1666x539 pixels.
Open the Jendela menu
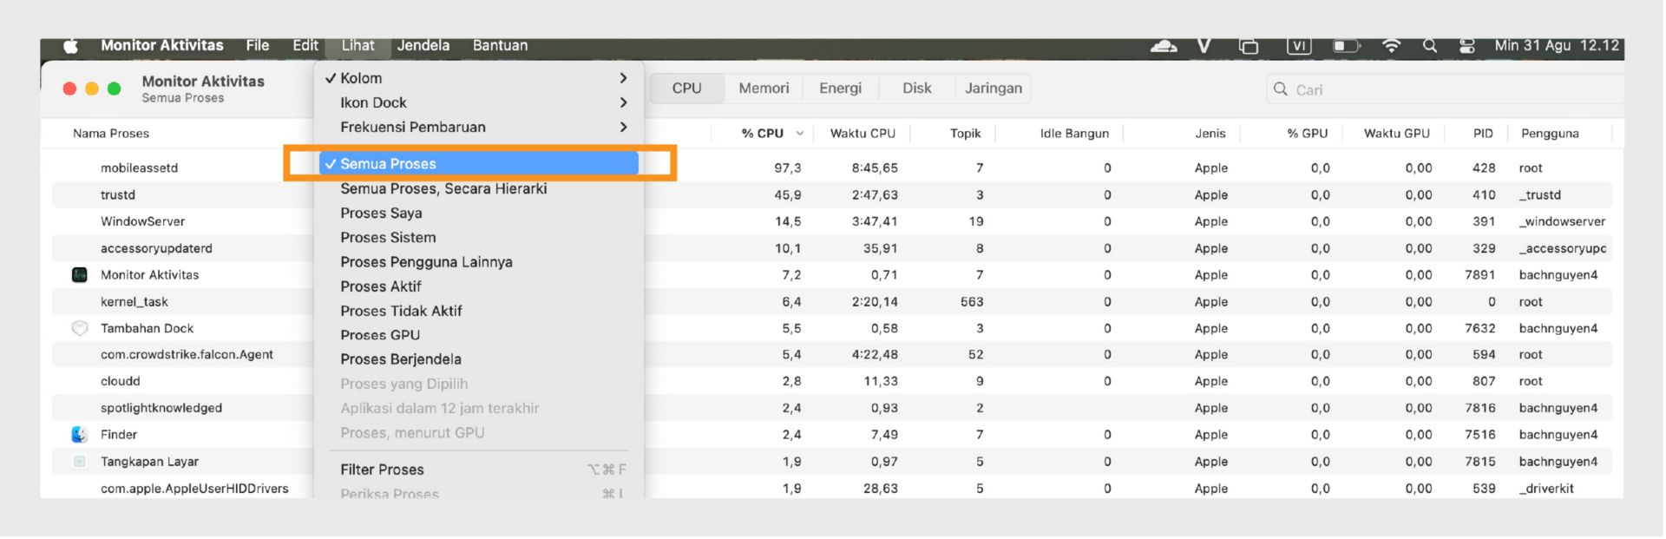pos(423,46)
